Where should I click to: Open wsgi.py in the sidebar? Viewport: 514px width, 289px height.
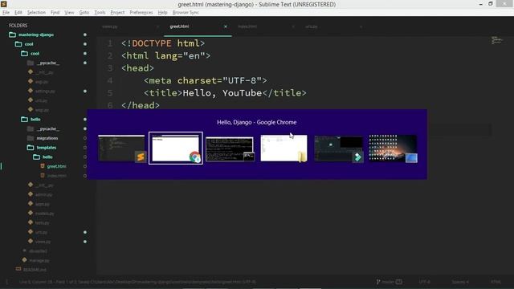click(x=42, y=110)
